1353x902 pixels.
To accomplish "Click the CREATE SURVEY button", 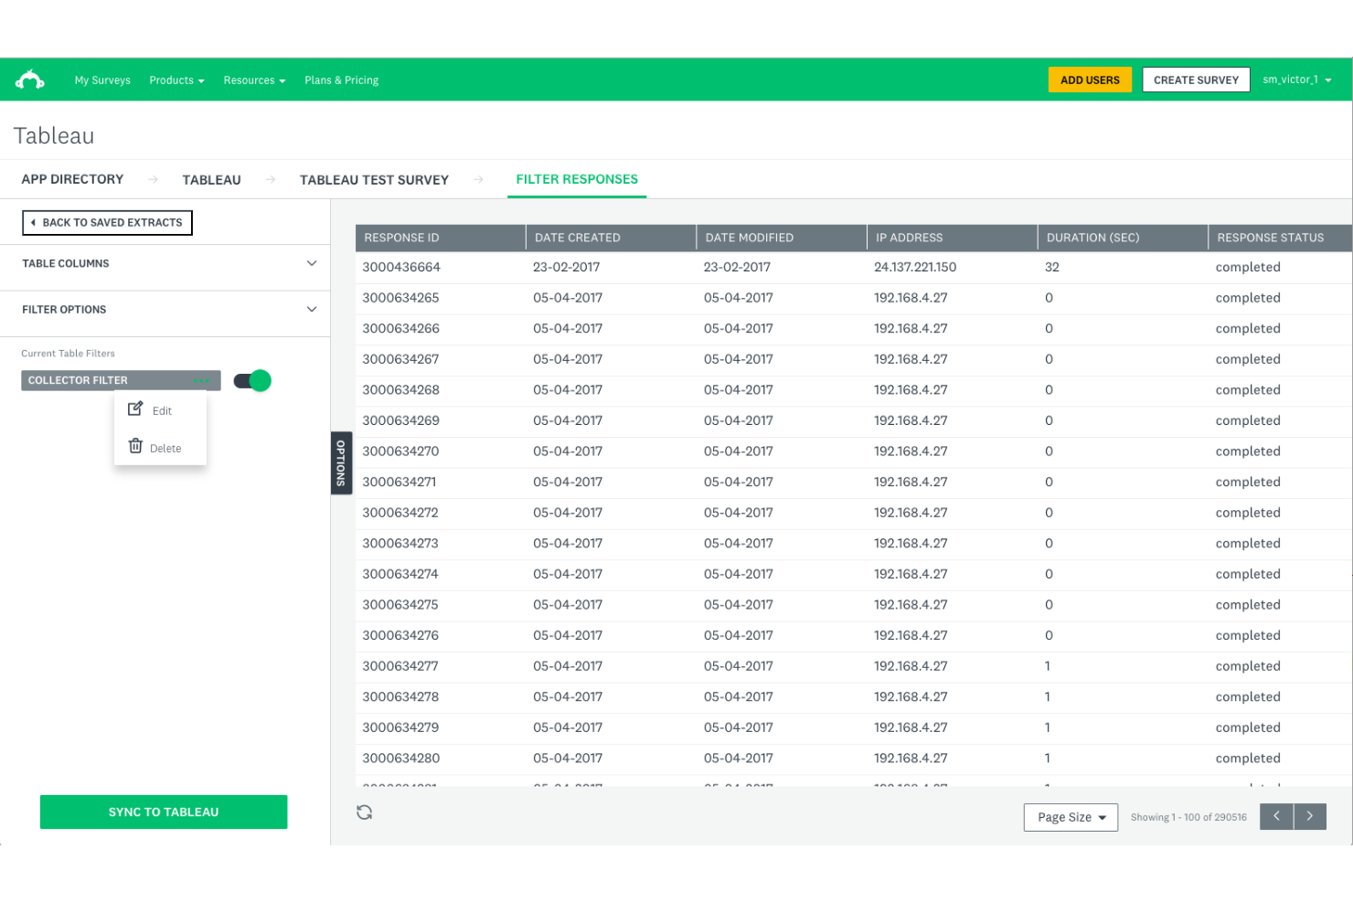I will pyautogui.click(x=1196, y=80).
